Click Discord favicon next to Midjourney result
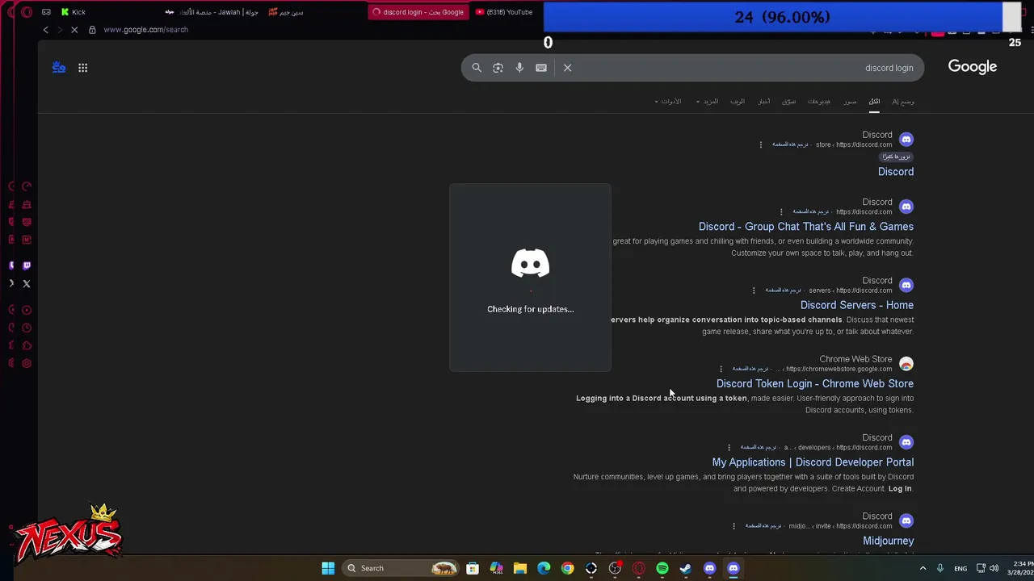 click(x=906, y=520)
